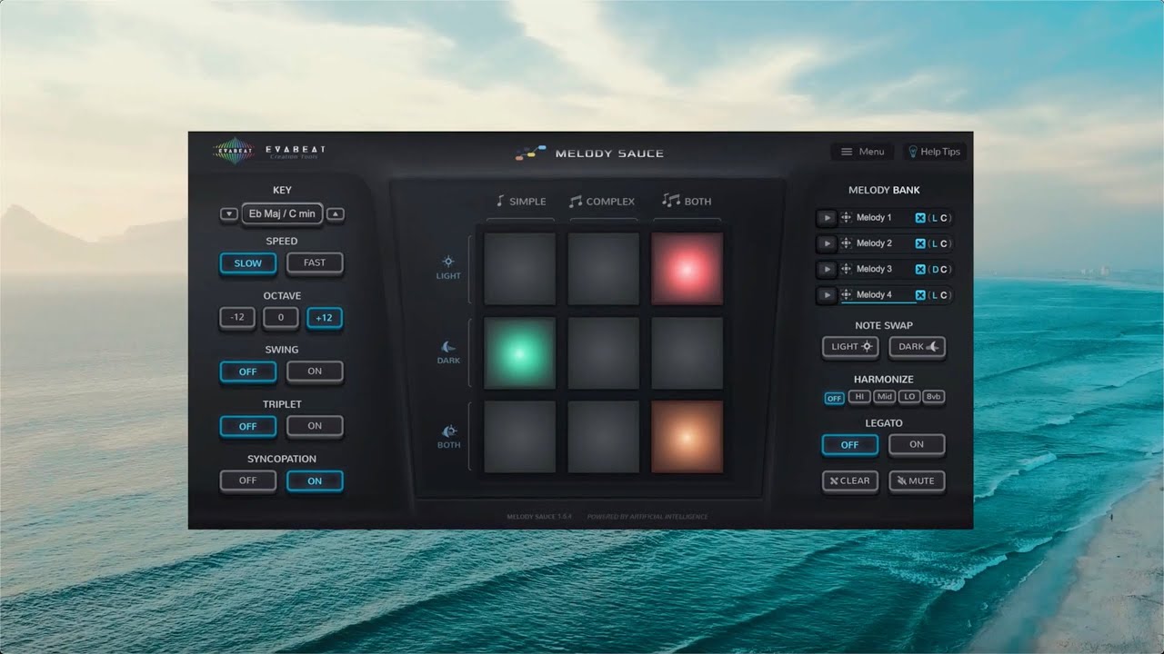The width and height of the screenshot is (1164, 654).
Task: Click the key up arrow
Action: coord(336,214)
